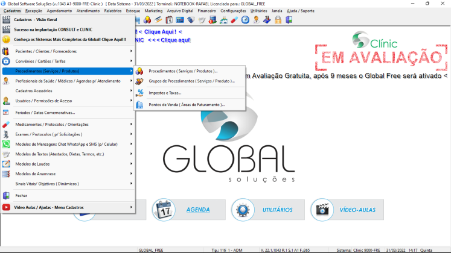Image resolution: width=451 pixels, height=253 pixels.
Task: Open the Financeiro menu
Action: (207, 11)
